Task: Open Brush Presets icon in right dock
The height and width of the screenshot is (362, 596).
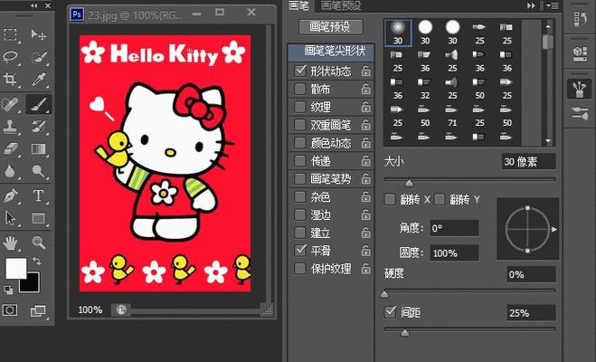Action: pos(580,113)
